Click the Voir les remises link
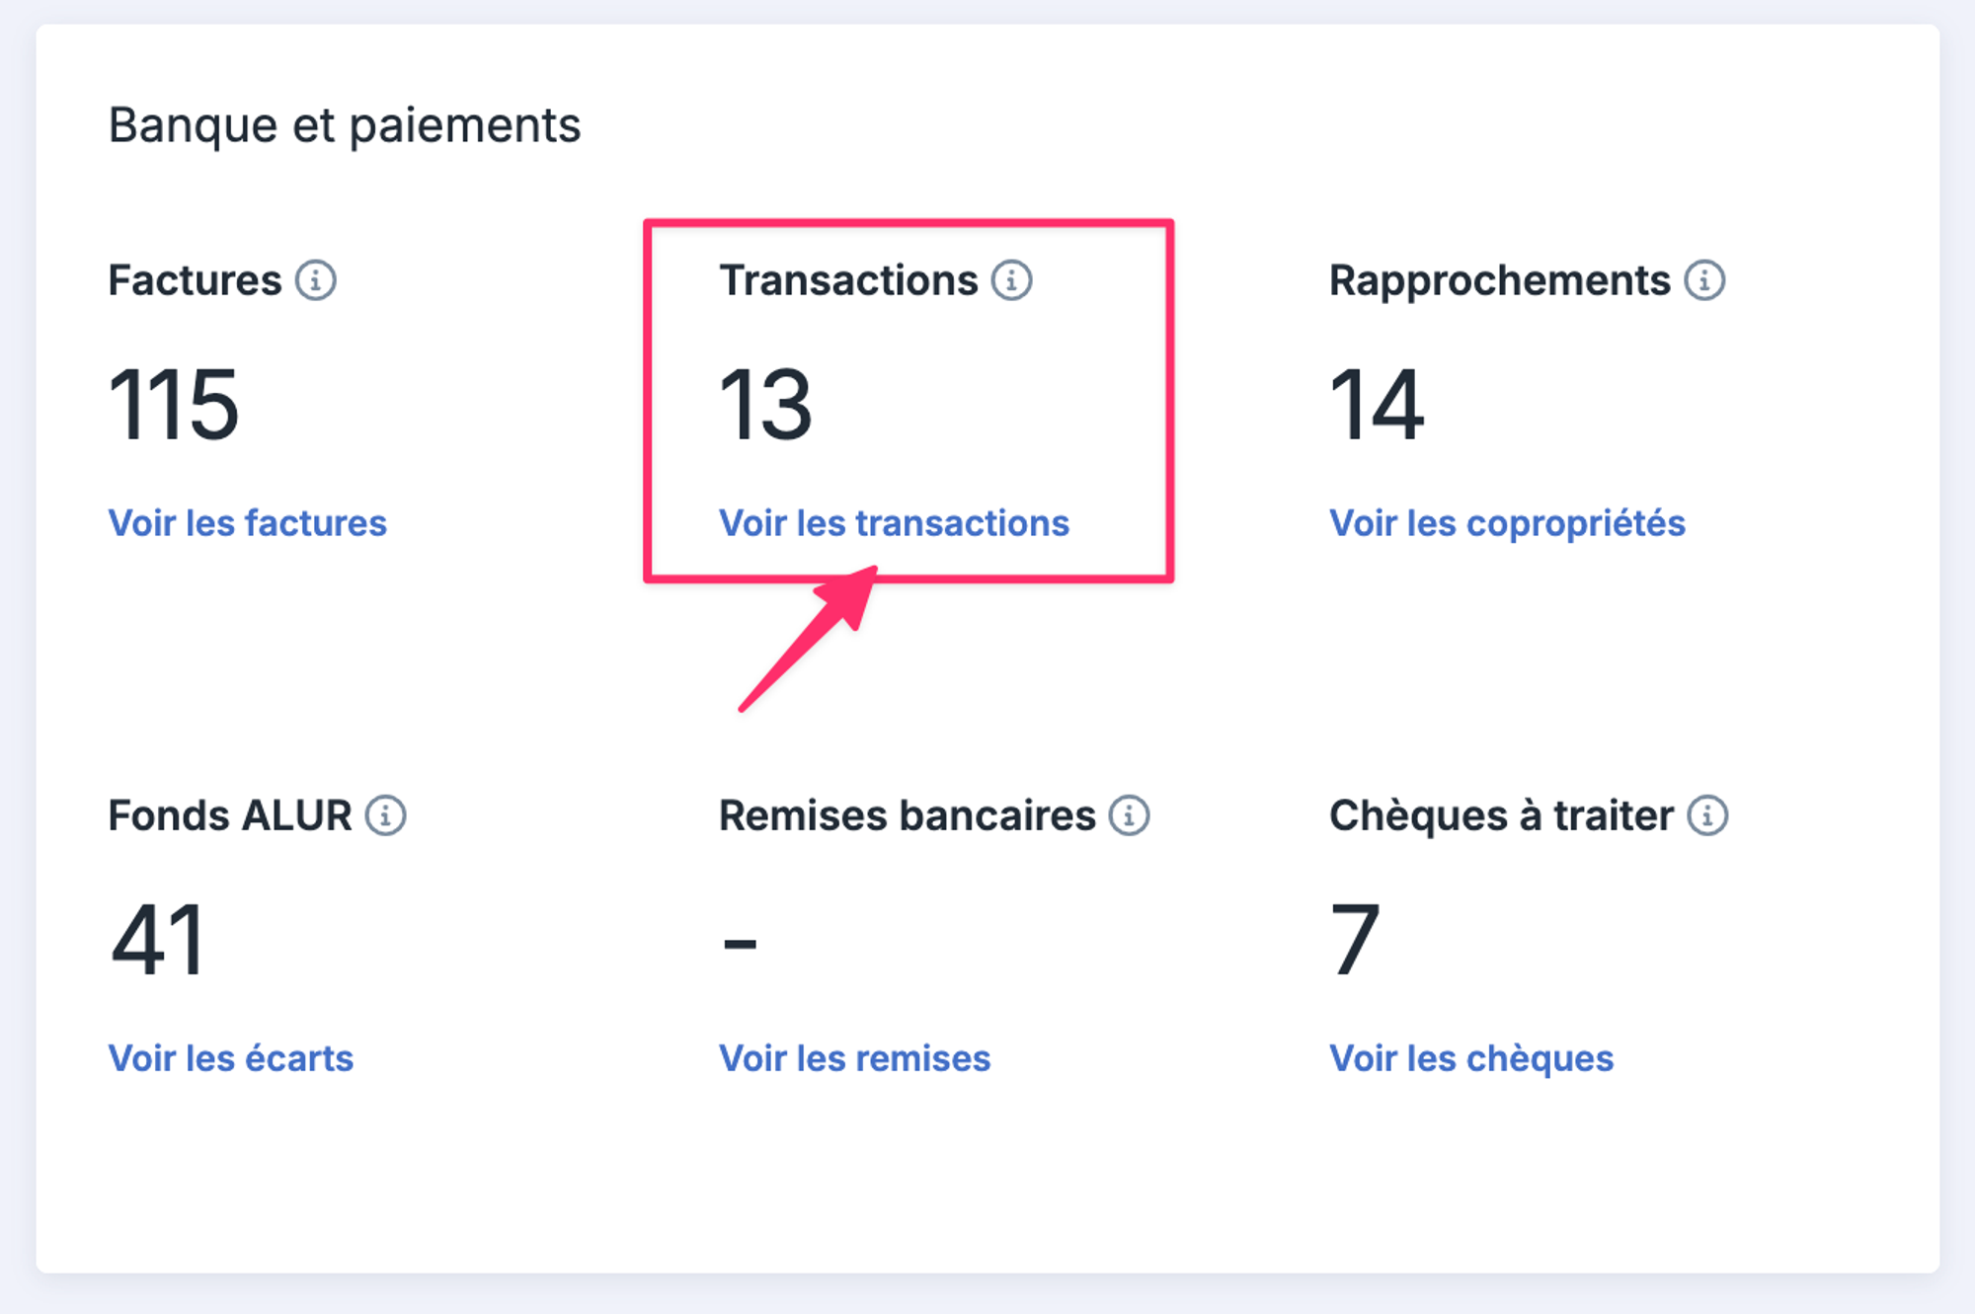 pyautogui.click(x=854, y=1058)
